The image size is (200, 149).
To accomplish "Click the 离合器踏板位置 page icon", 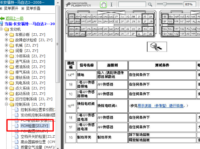I will coord(17,142).
